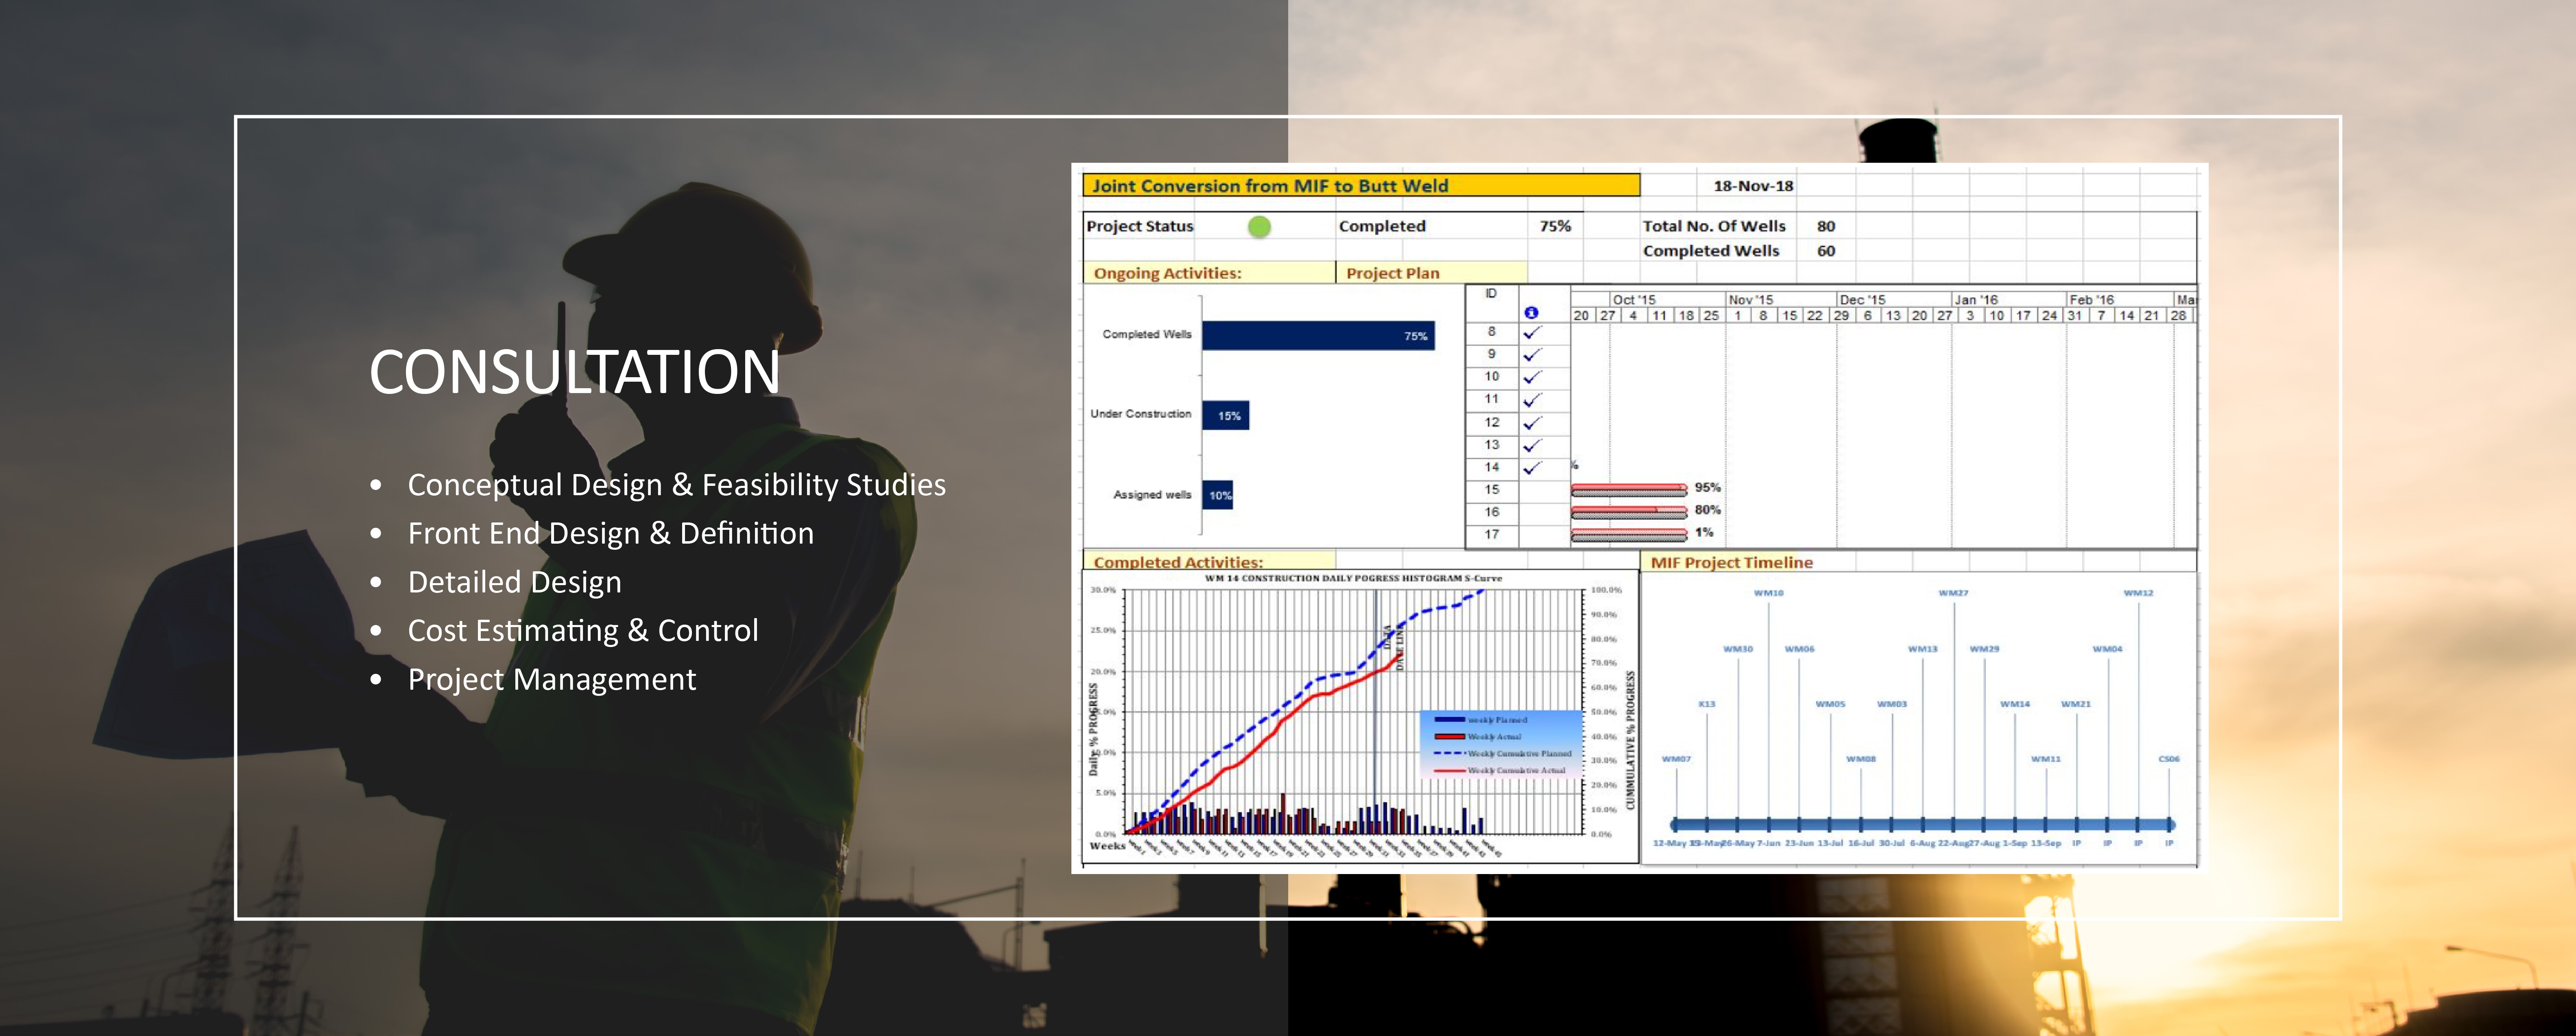Image resolution: width=2576 pixels, height=1036 pixels.
Task: Click the checkmark in Gantt row 11
Action: 1532,400
